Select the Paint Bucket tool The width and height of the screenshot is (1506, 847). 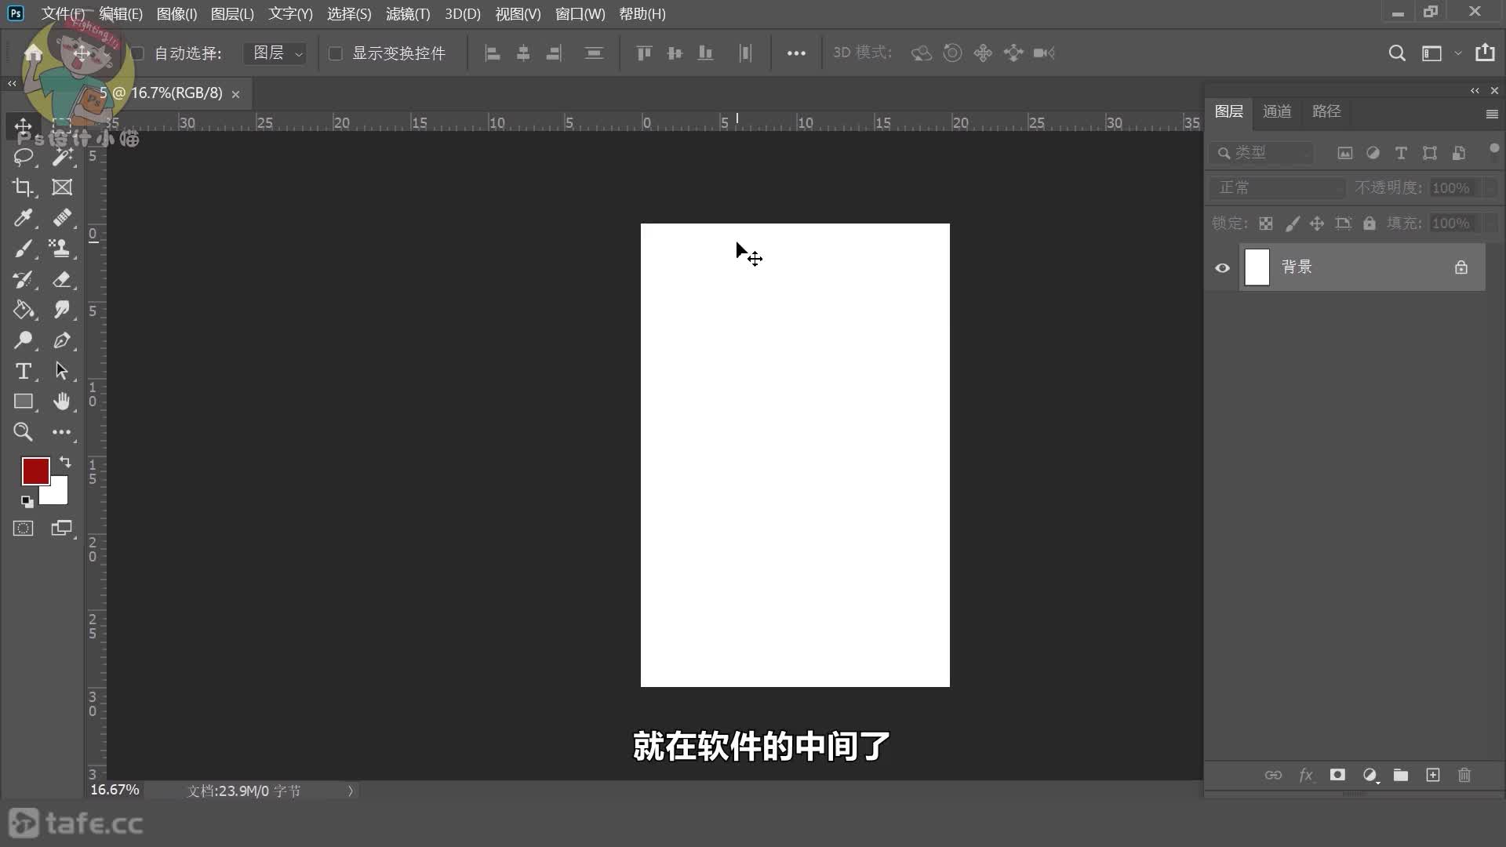(23, 310)
